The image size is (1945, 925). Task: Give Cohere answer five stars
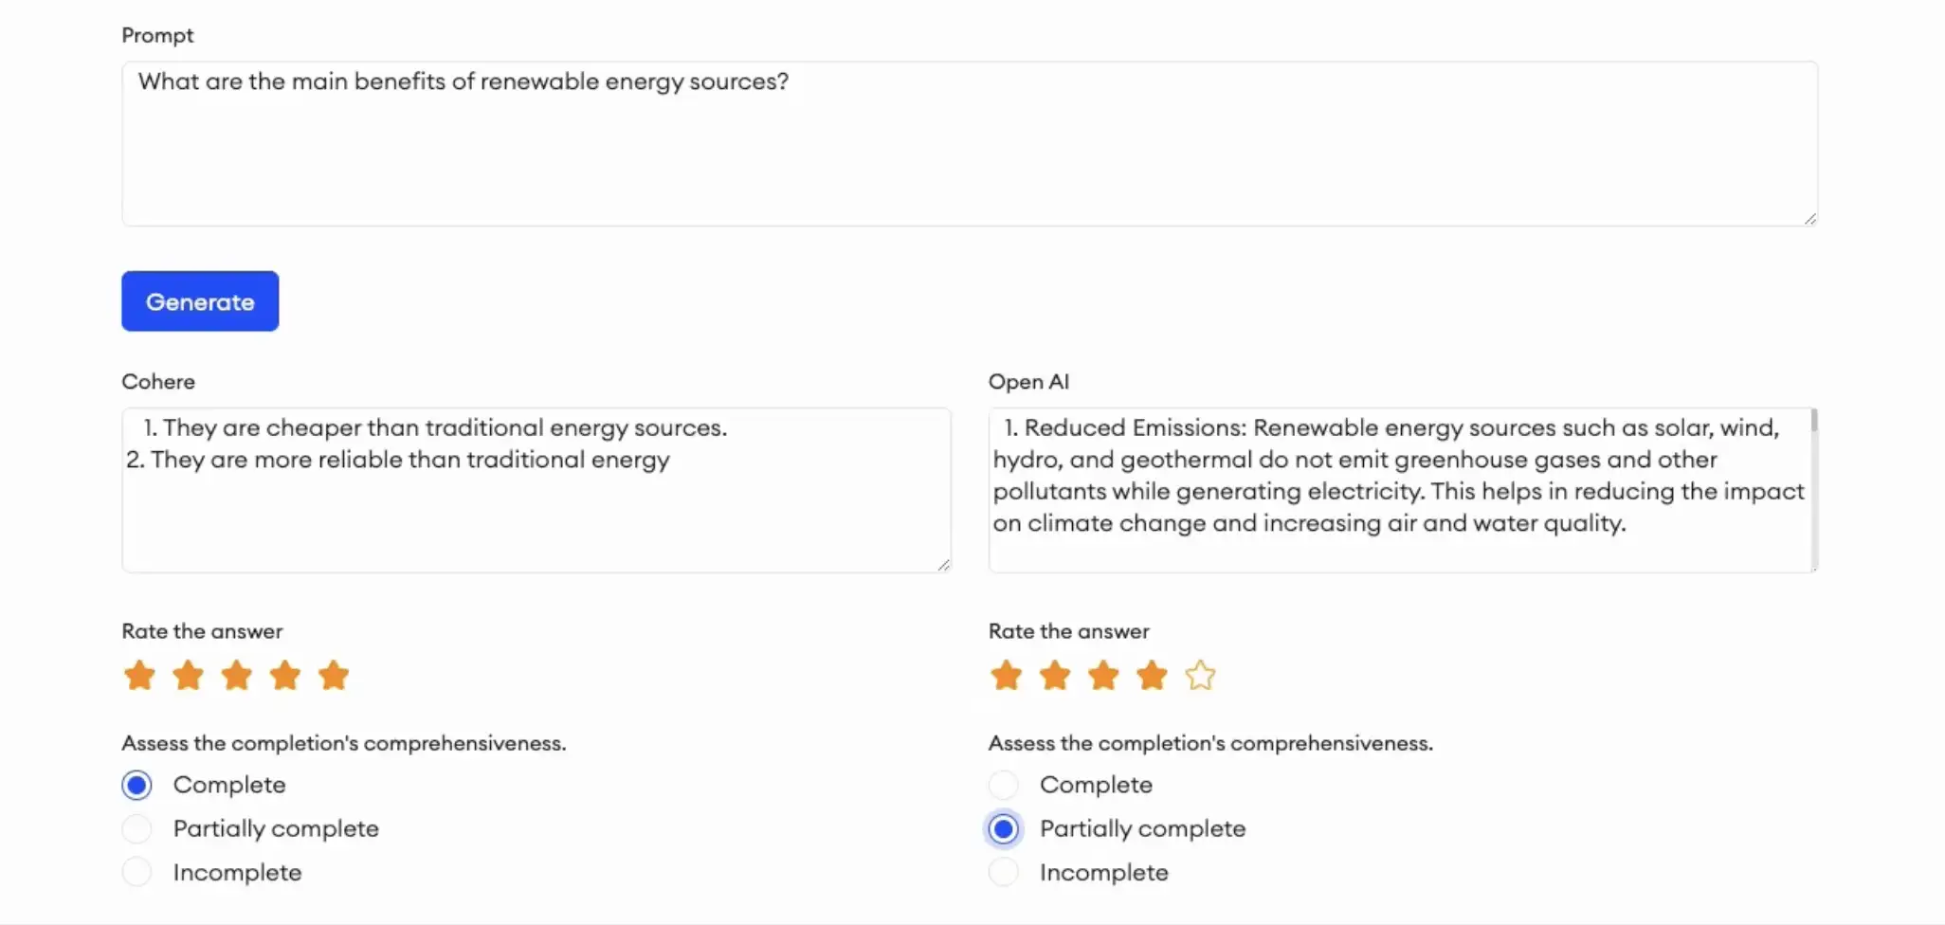tap(334, 676)
